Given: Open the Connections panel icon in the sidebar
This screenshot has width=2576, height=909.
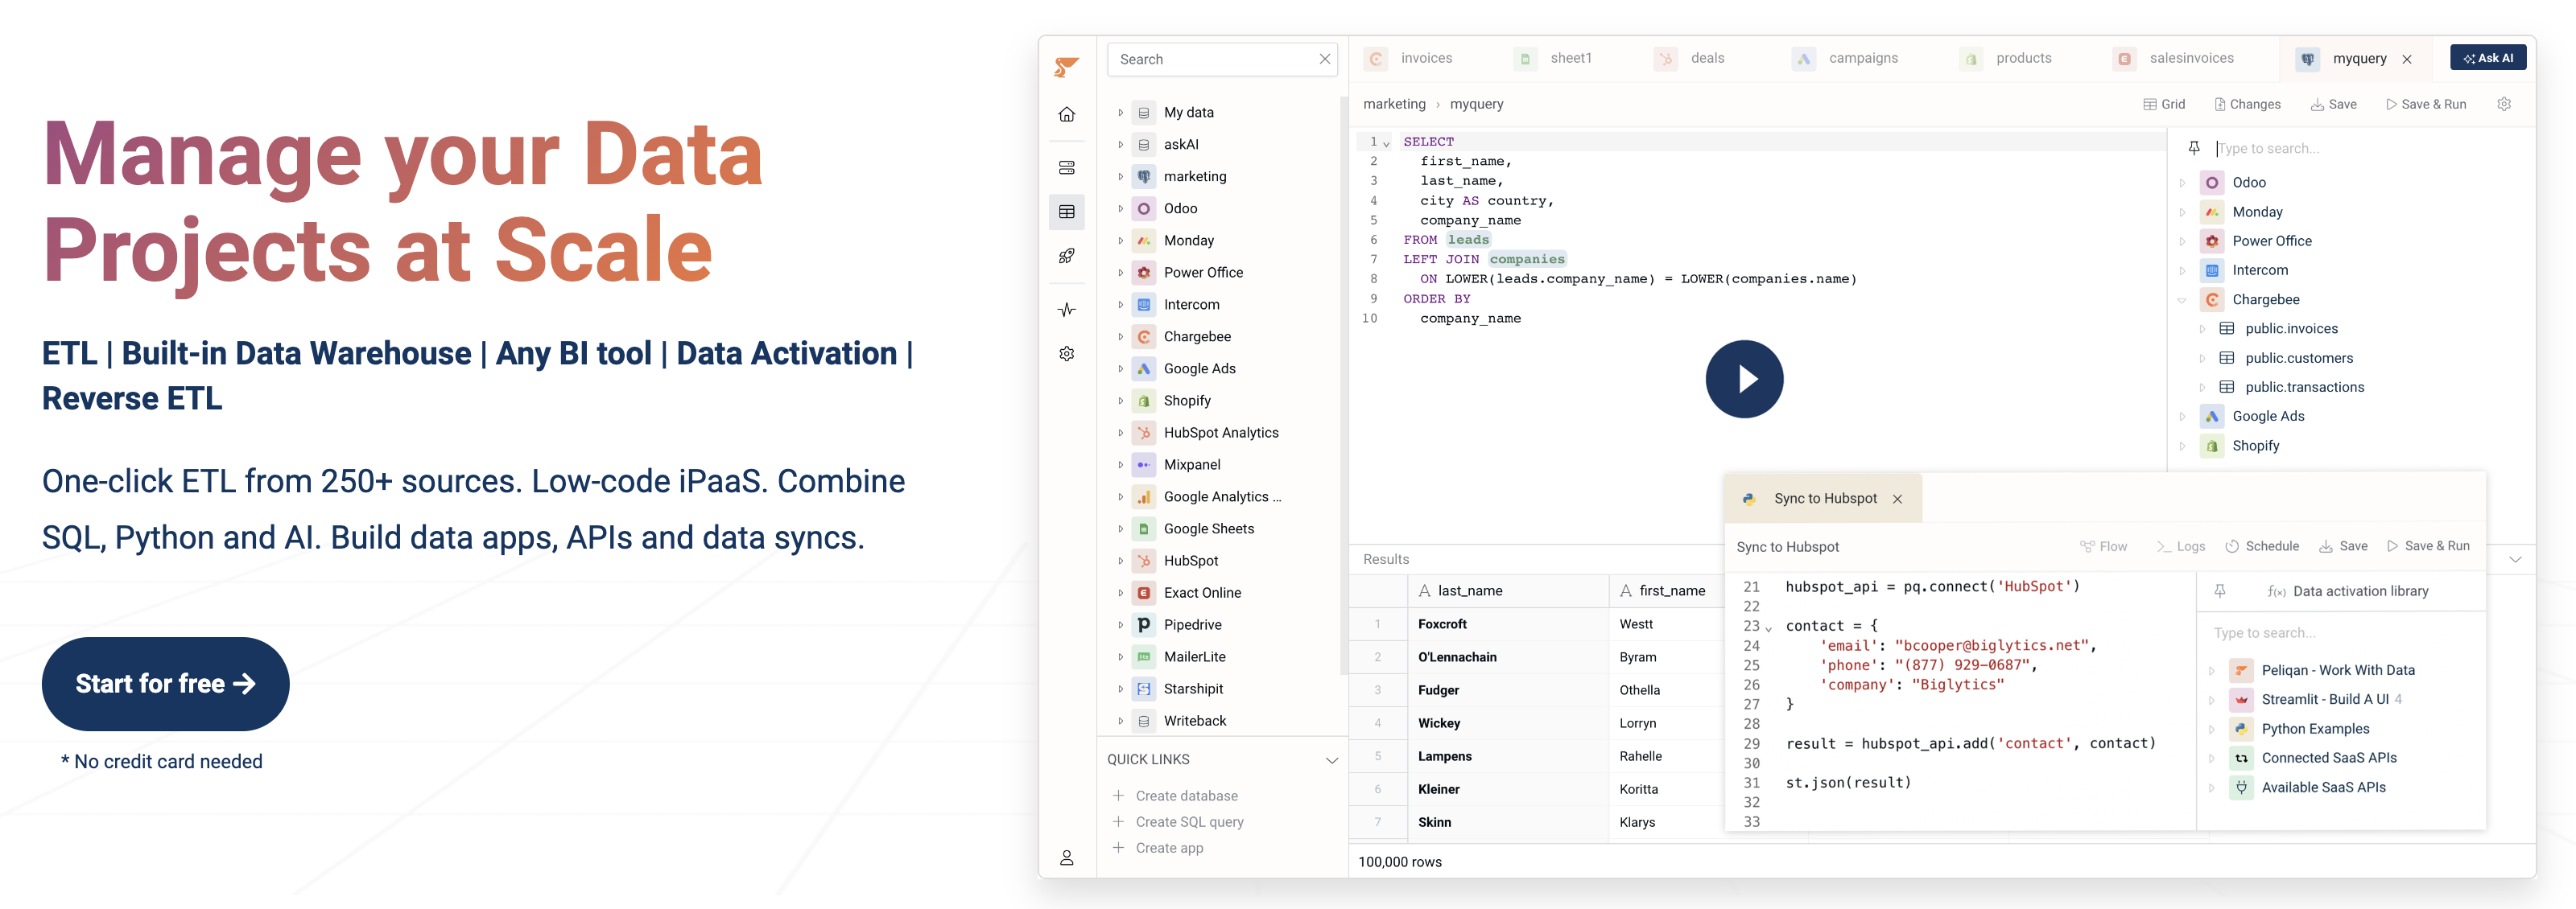Looking at the screenshot, I should pos(1067,167).
